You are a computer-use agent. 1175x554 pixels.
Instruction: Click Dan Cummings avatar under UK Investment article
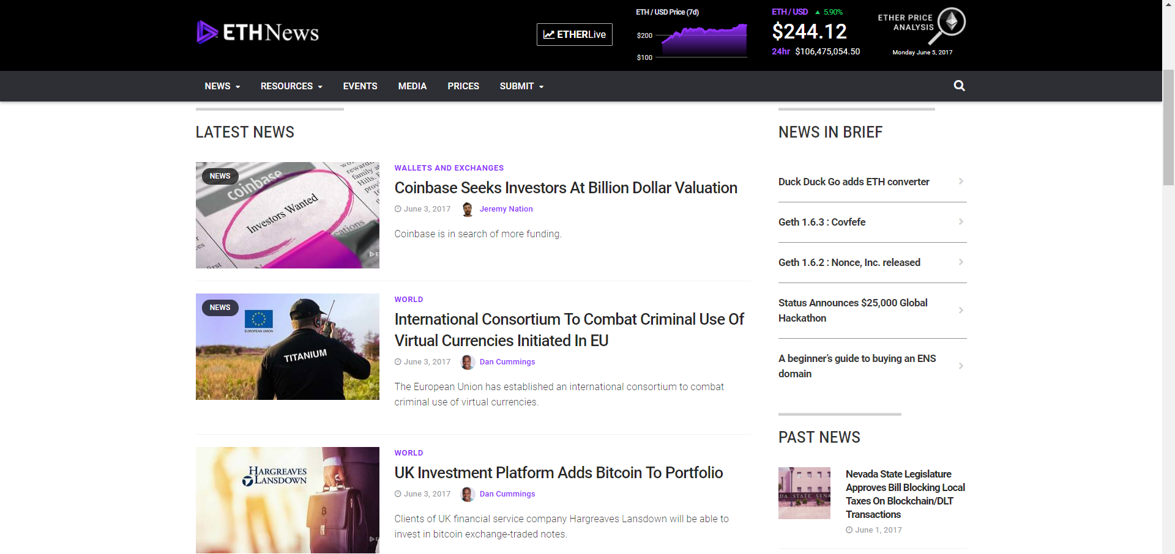pos(468,494)
